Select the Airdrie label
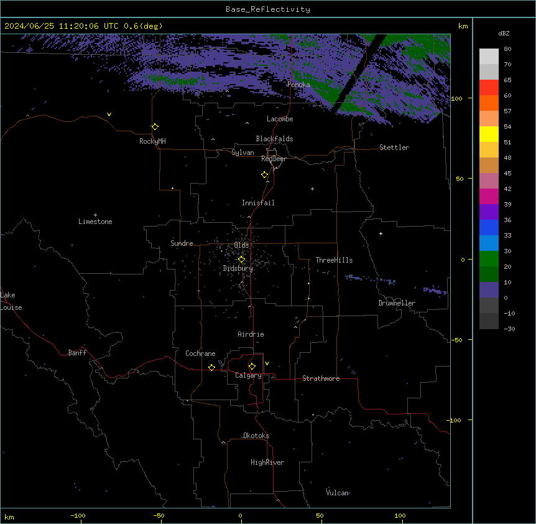Image resolution: width=536 pixels, height=524 pixels. coord(251,334)
